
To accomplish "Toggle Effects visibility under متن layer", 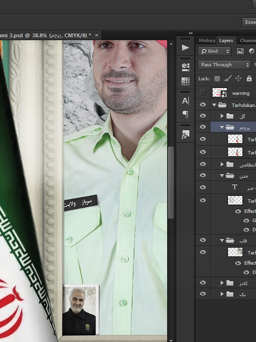I will click(238, 211).
